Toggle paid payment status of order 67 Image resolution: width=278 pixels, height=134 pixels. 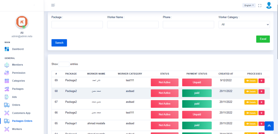pos(197,104)
